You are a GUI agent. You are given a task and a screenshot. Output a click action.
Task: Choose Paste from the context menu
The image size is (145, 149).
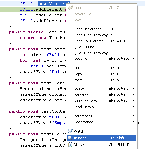[101, 80]
